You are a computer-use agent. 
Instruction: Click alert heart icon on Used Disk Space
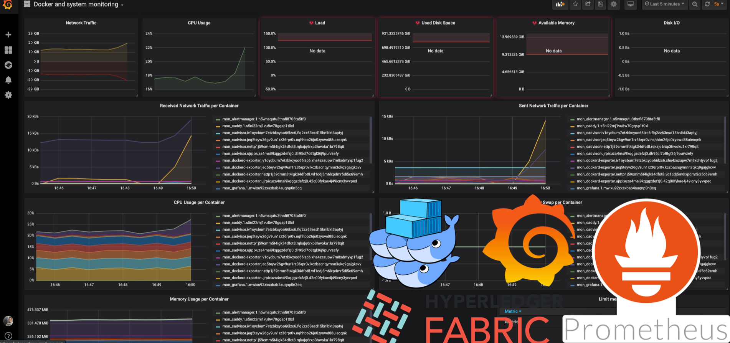(418, 23)
